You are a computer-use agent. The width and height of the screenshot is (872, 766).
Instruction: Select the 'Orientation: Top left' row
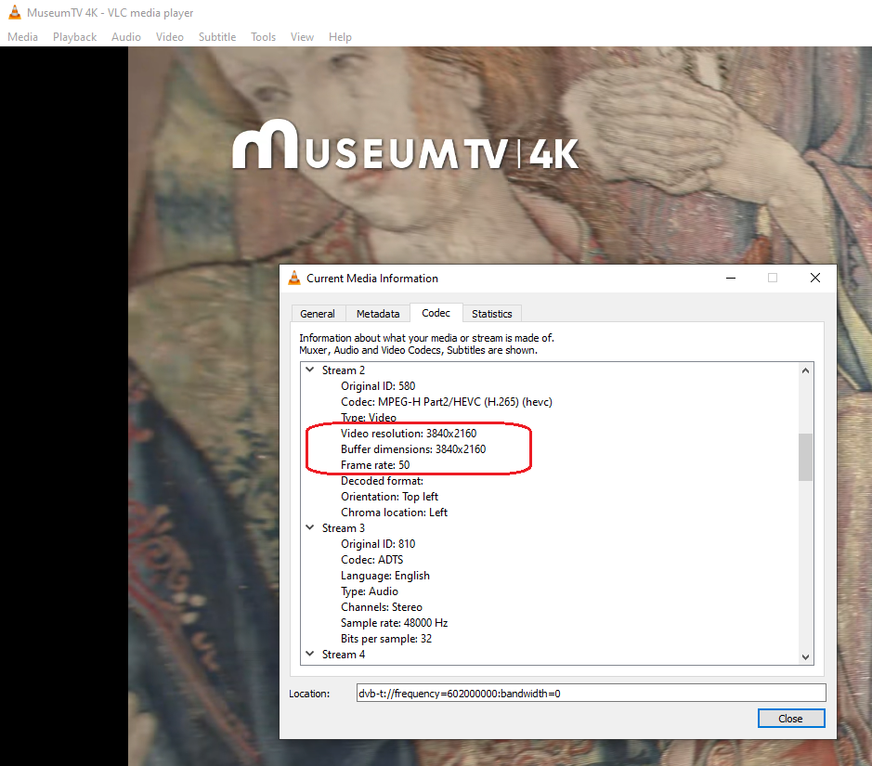390,497
